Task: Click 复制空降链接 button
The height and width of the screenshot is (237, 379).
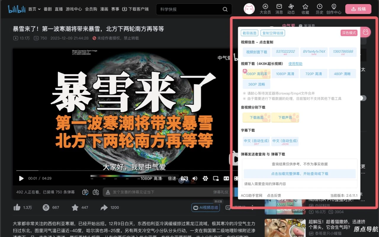Action: (x=273, y=33)
